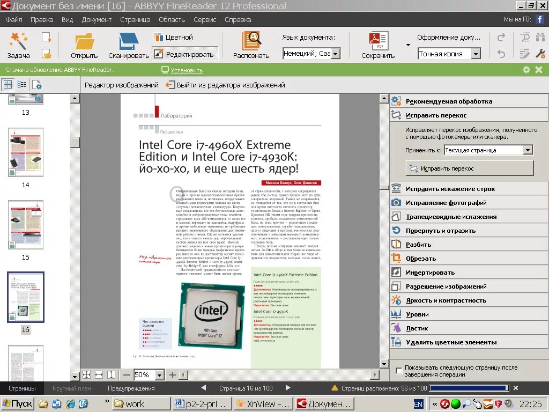Image resolution: width=549 pixels, height=412 pixels.
Task: Open Трапециевидные искажения tool
Action: click(469, 217)
